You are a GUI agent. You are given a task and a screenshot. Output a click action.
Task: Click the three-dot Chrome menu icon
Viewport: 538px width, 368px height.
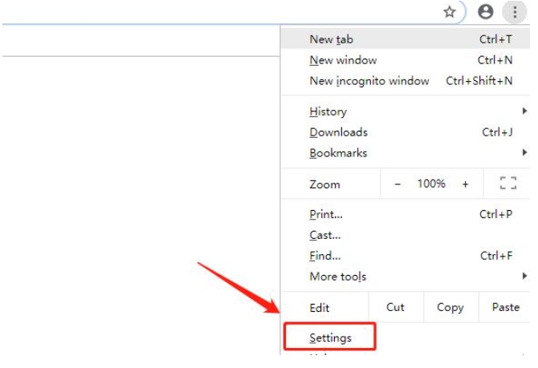click(512, 12)
